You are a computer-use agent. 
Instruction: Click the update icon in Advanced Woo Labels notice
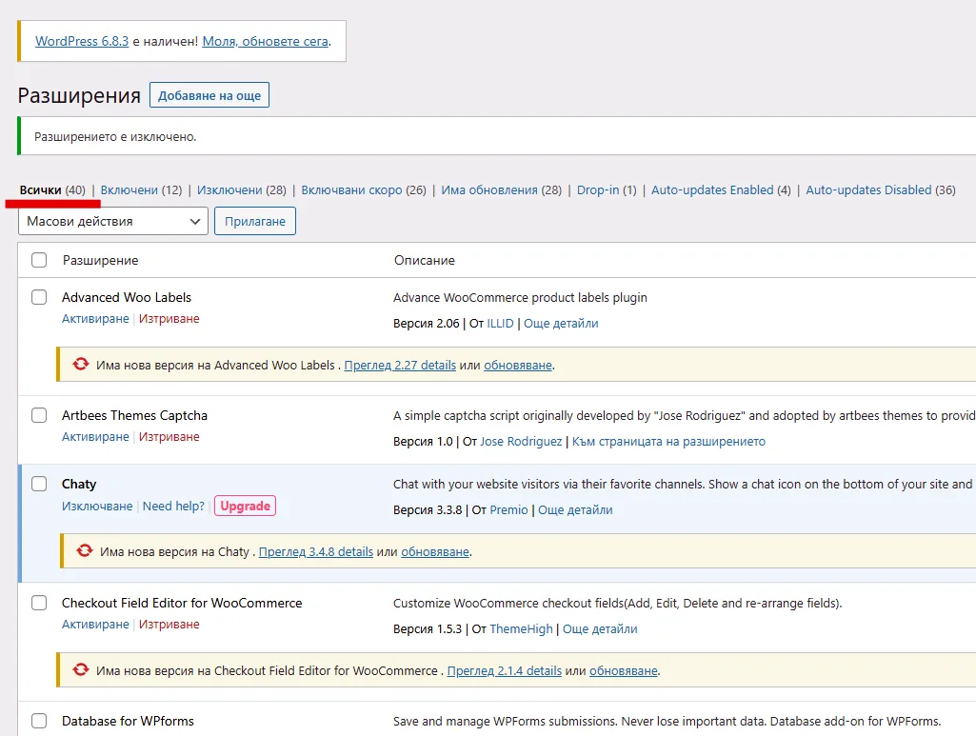81,364
